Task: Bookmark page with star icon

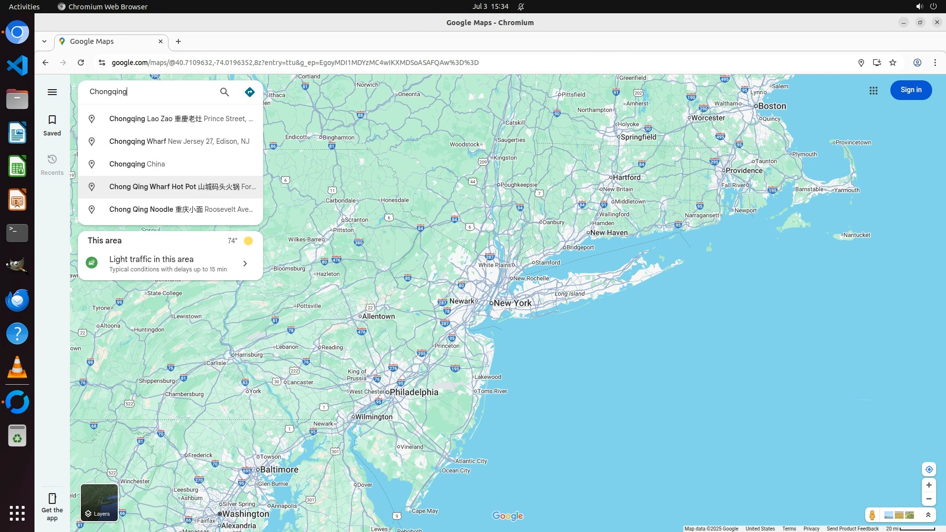Action: 893,63
